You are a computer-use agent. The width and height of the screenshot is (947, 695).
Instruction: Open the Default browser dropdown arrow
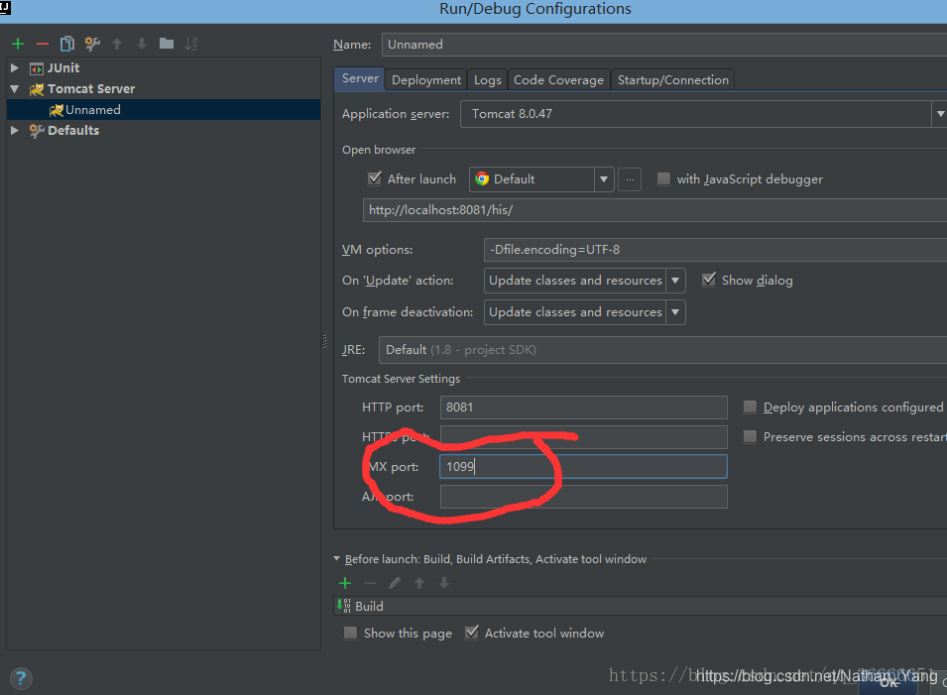coord(603,179)
